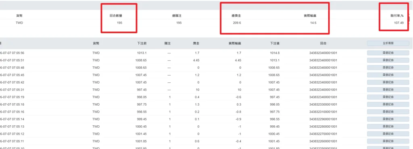Open 圖像記錄 for the 07:05:51 row
The height and width of the screenshot is (149, 413).
pyautogui.click(x=388, y=60)
